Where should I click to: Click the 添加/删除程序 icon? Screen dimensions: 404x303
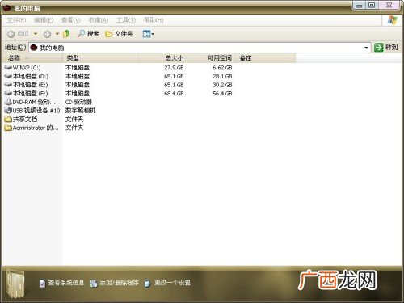click(94, 284)
